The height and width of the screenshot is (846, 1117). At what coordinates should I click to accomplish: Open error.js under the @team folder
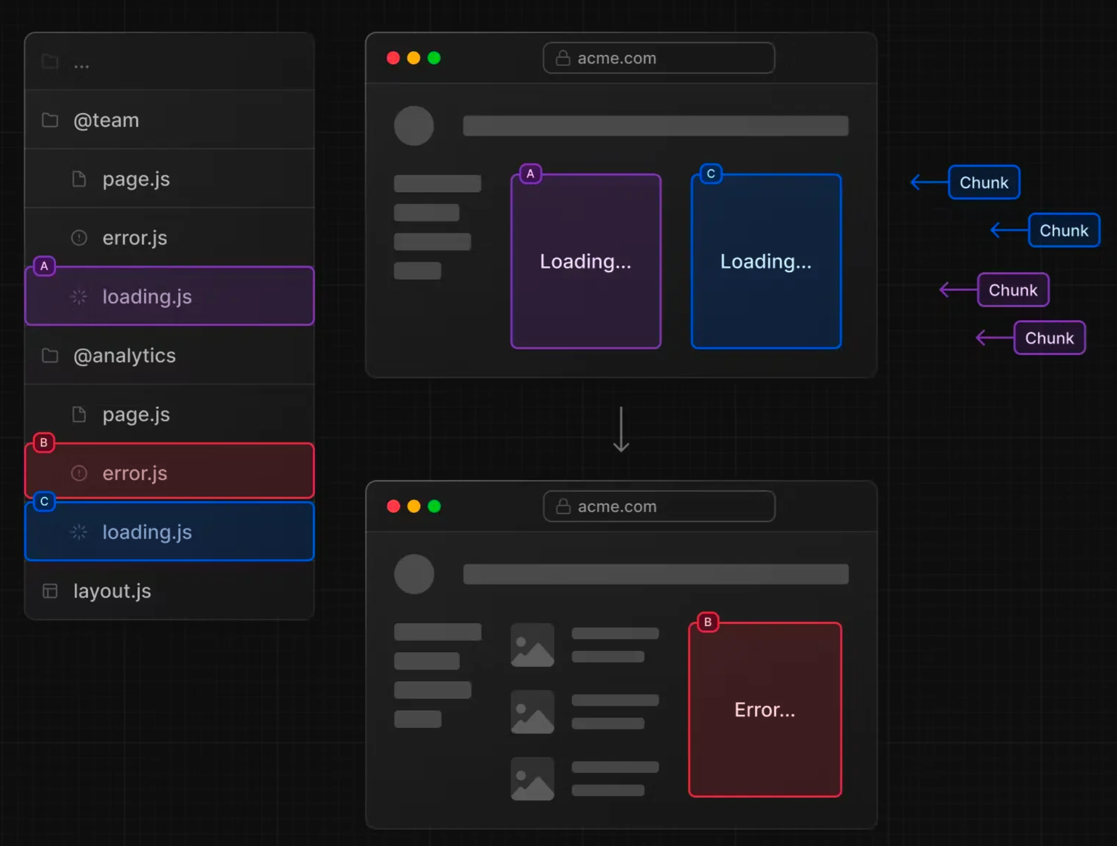(169, 238)
